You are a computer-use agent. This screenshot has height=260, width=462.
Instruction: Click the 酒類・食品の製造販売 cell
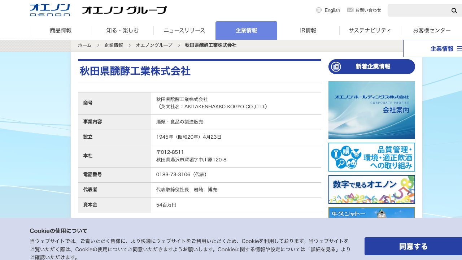point(236,122)
